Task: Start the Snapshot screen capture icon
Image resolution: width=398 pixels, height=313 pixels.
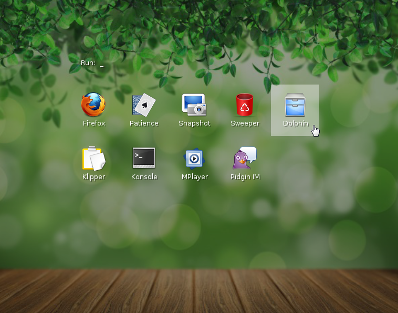Action: point(194,105)
